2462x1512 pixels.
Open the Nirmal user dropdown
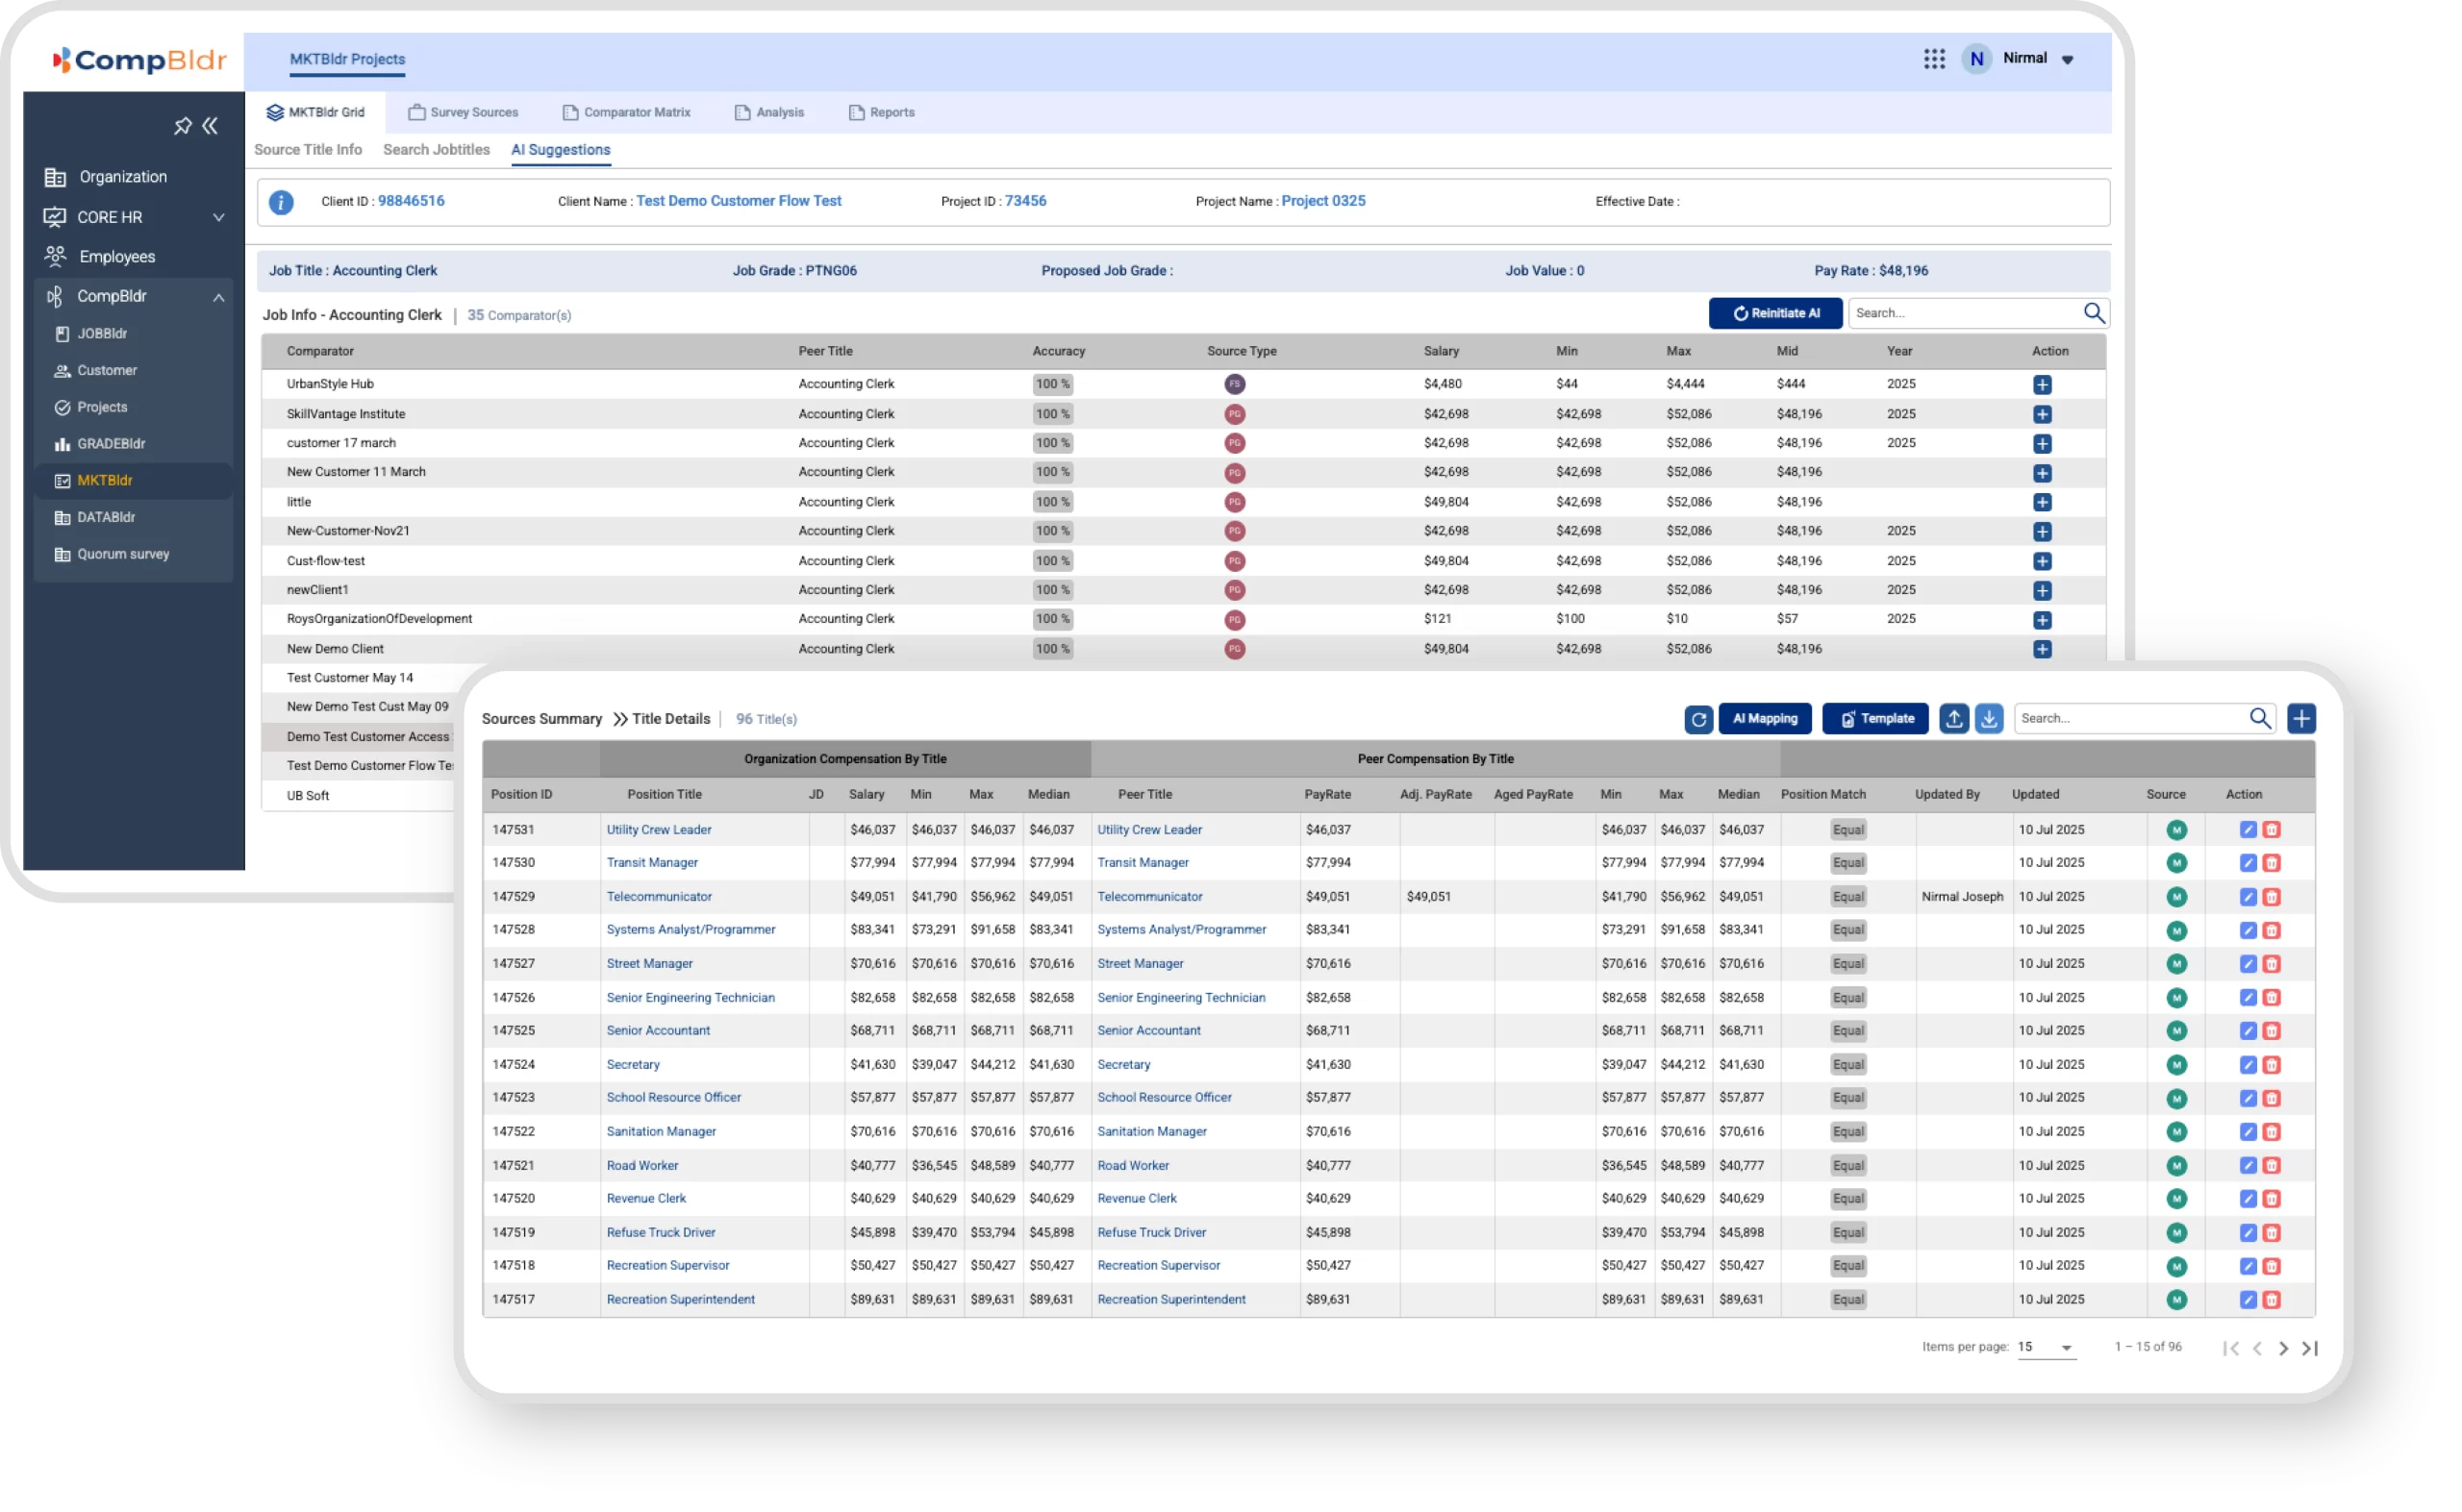click(x=2067, y=60)
